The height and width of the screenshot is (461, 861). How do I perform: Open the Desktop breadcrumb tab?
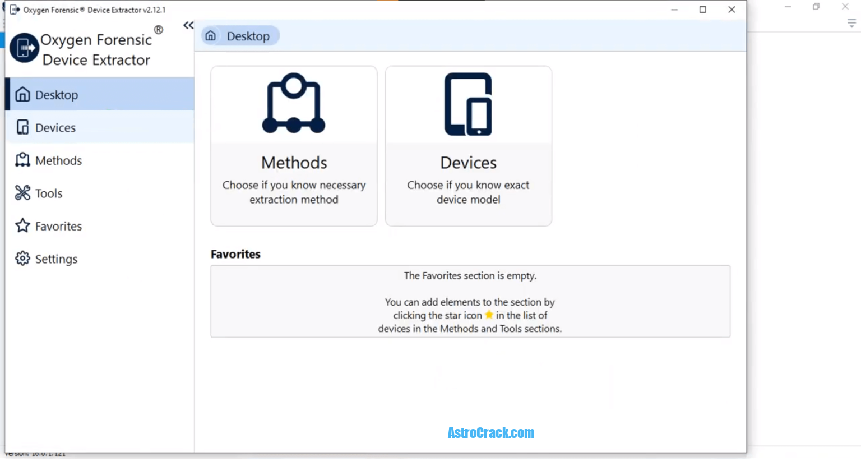pos(240,35)
